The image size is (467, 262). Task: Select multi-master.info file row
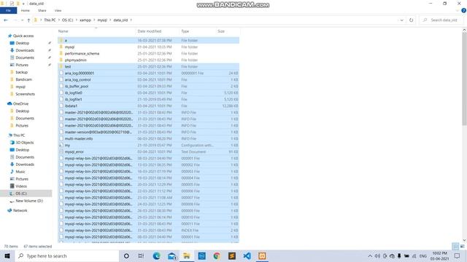148,139
